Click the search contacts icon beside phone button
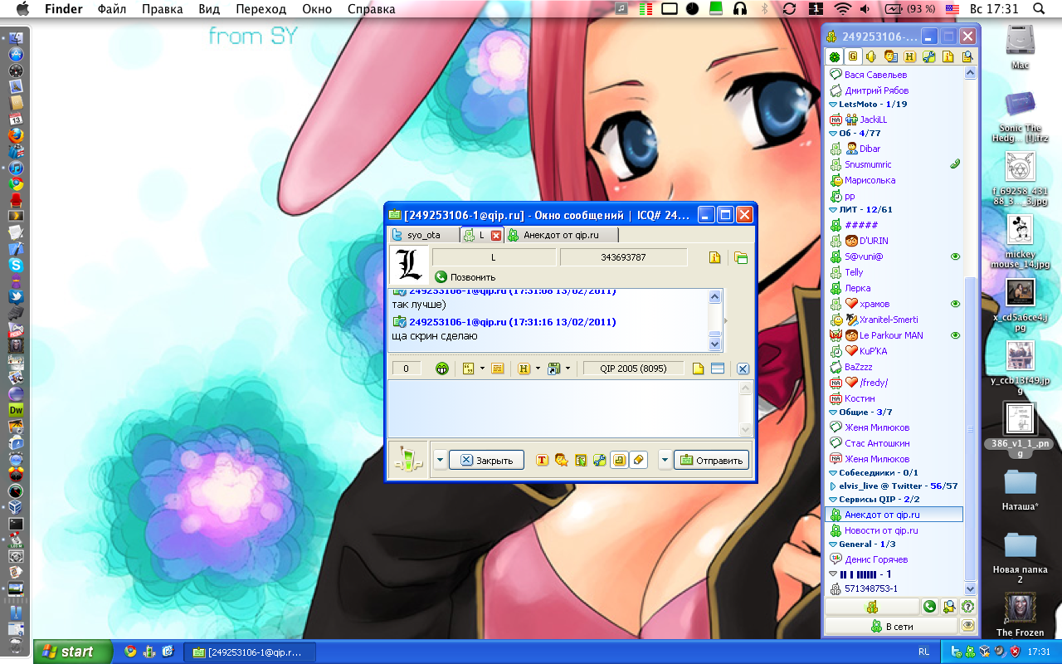Screen dimensions: 1062x664 click(948, 607)
